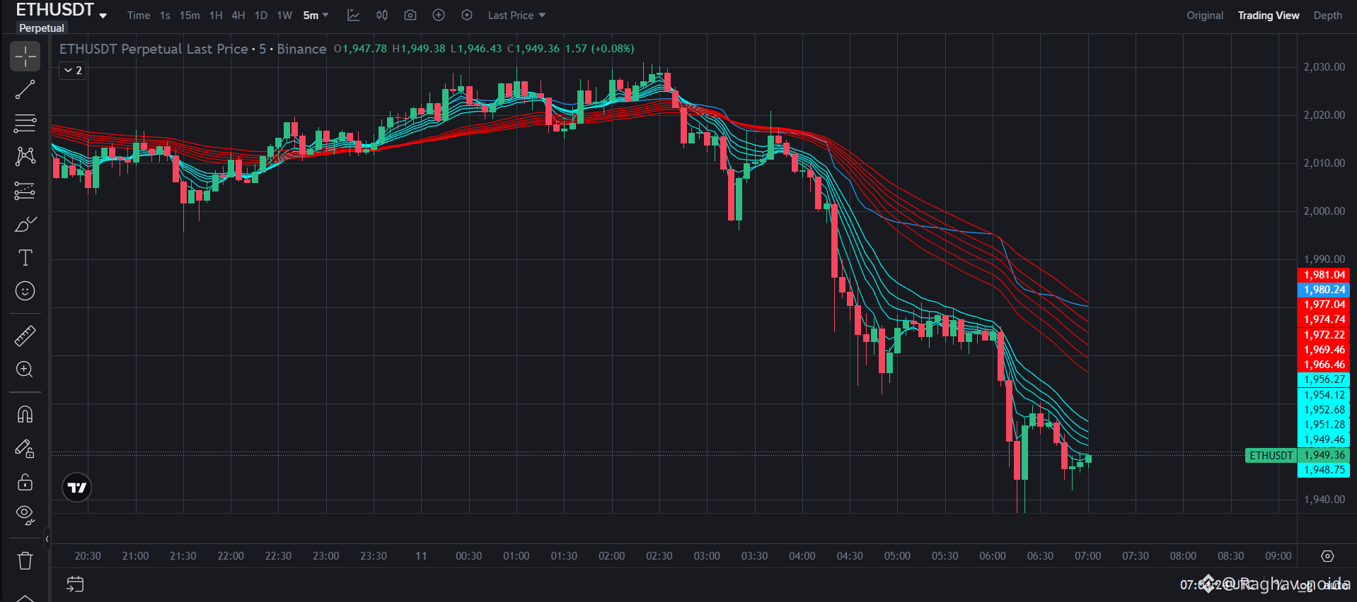This screenshot has width=1357, height=602.
Task: Delete drawings with the trash icon
Action: (25, 561)
